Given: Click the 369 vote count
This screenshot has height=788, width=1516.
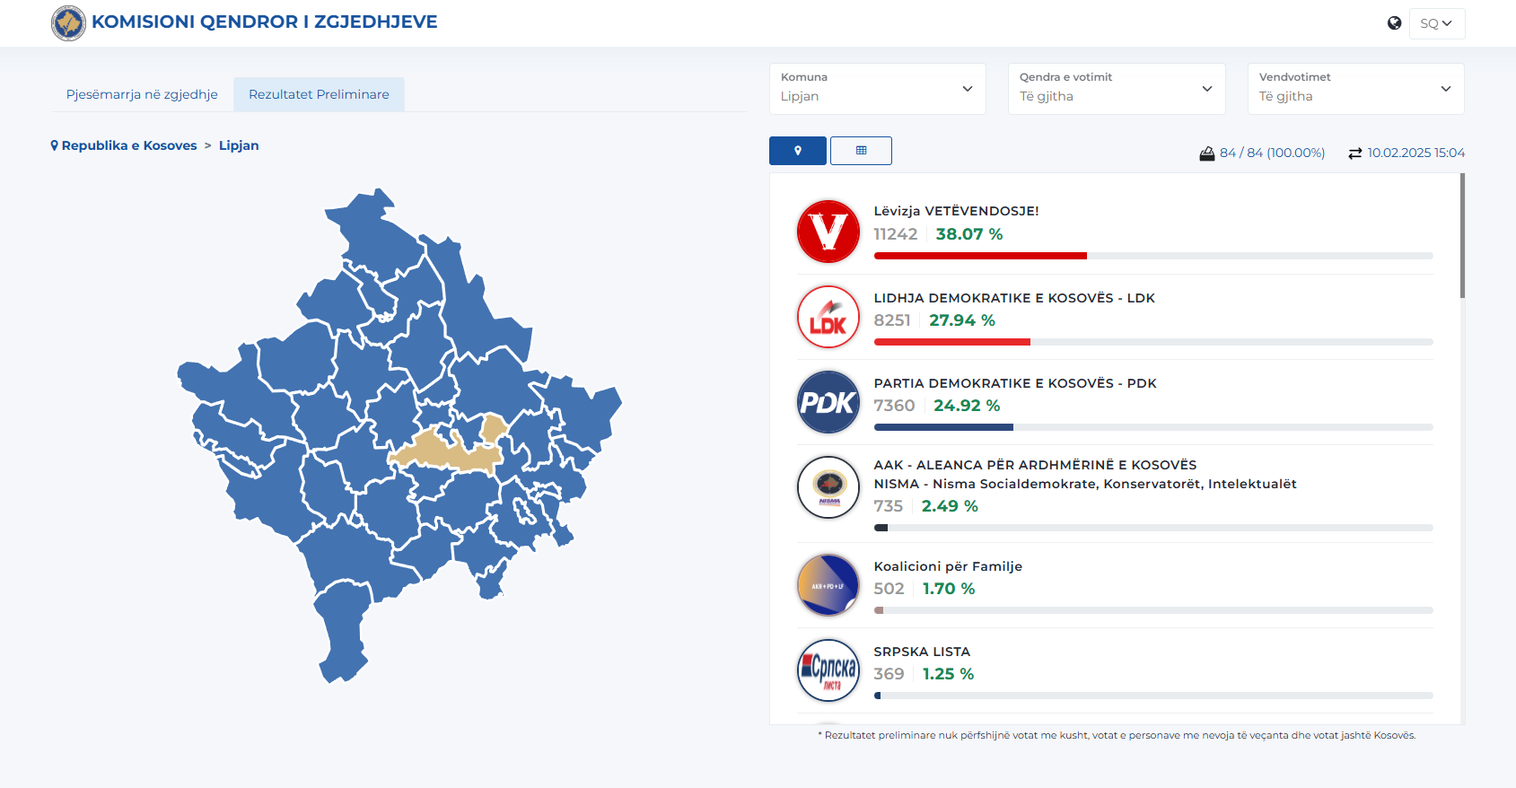Looking at the screenshot, I should coord(889,674).
